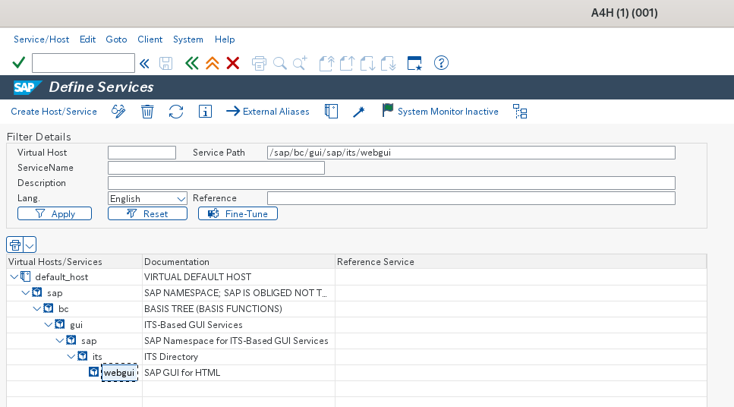Collapse the sap node under gui
This screenshot has width=734, height=407.
pyautogui.click(x=59, y=340)
